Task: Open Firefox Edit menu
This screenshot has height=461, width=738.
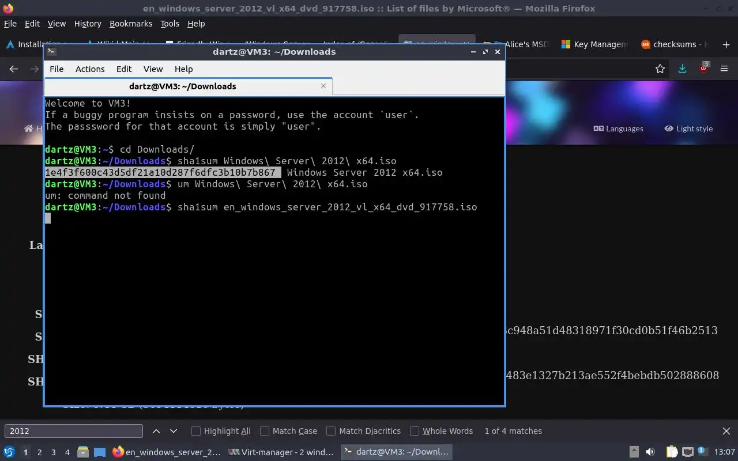Action: click(32, 24)
